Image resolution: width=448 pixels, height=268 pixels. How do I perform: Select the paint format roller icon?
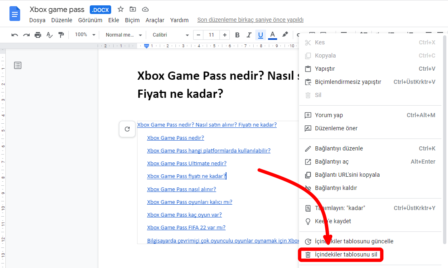[x=61, y=35]
